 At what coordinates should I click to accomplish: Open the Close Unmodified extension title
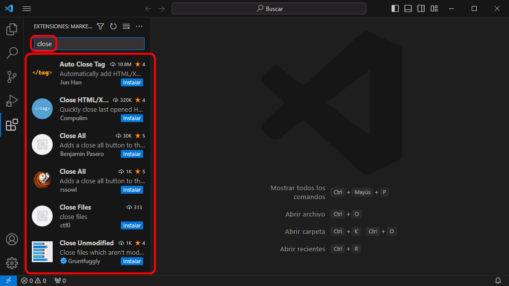(x=86, y=243)
